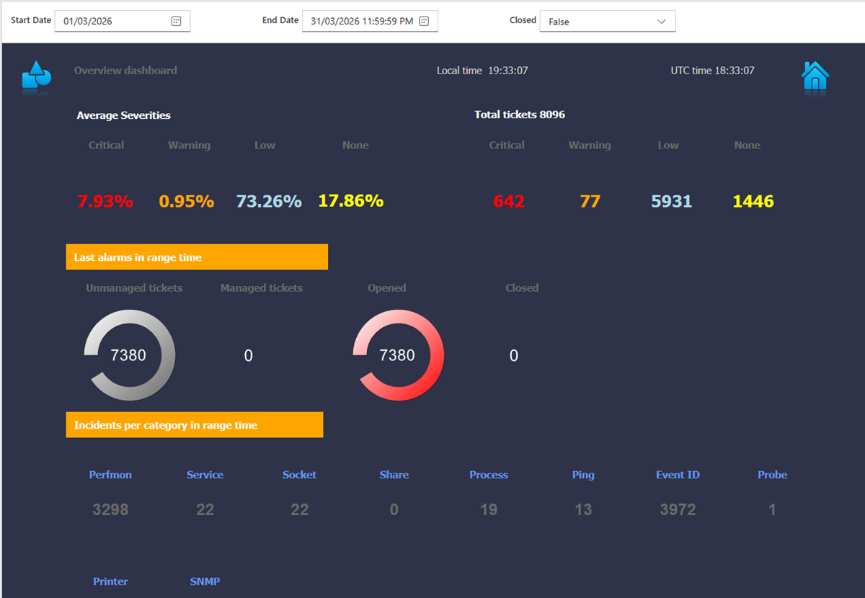Click the Printer category link
Image resolution: width=865 pixels, height=598 pixels.
(x=110, y=581)
